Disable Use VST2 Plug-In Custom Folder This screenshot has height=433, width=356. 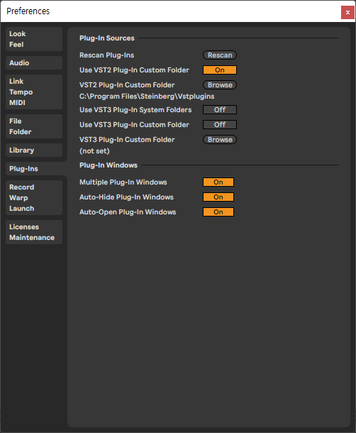pos(220,70)
